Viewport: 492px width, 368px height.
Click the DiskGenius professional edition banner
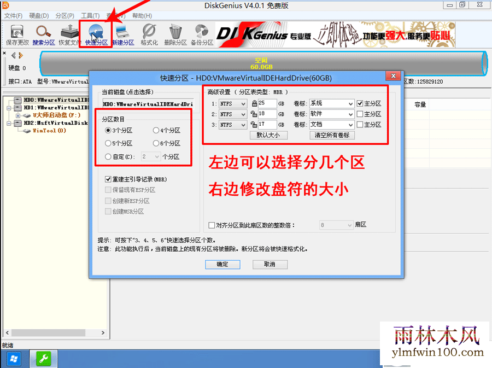[x=335, y=35]
